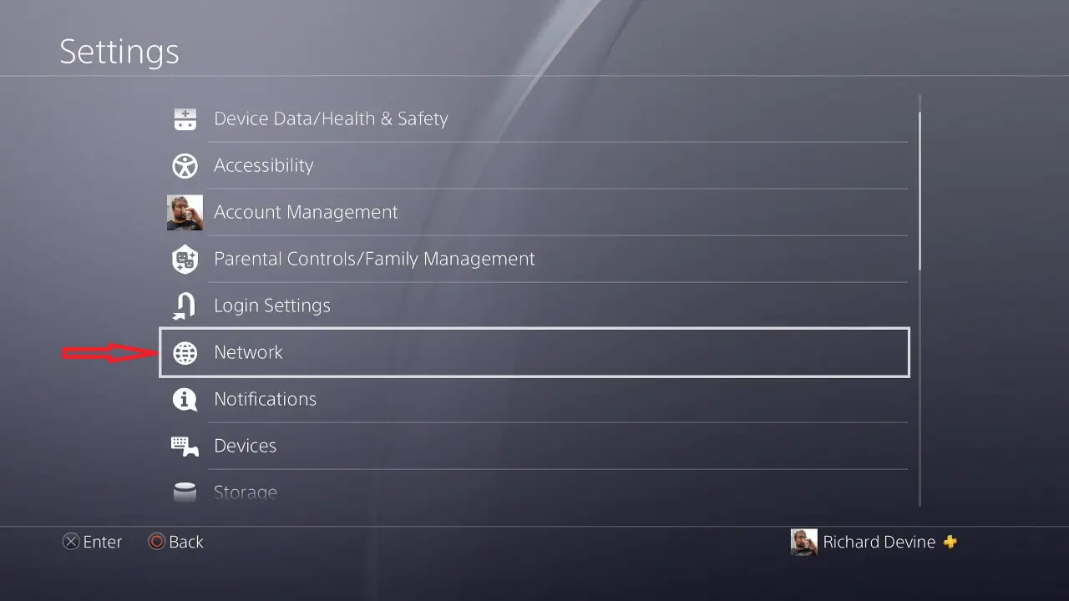Open Account Management settings
The width and height of the screenshot is (1069, 601).
pyautogui.click(x=306, y=212)
